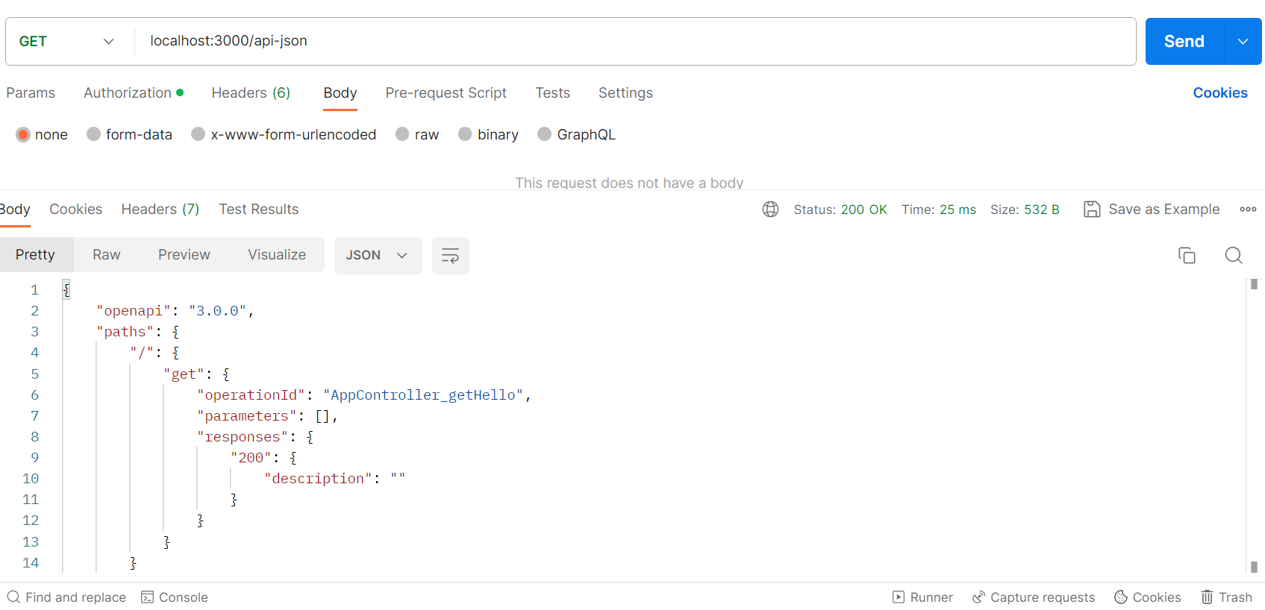Screen dimensions: 1265x610
Task: Choose x-www-form-urlencoded body type
Action: 198,134
